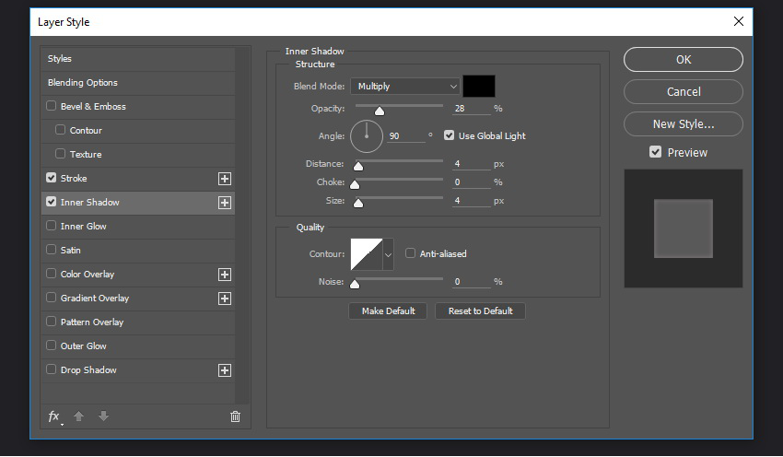This screenshot has width=783, height=457.
Task: Open the contour curve thumbnail editor
Action: 367,254
